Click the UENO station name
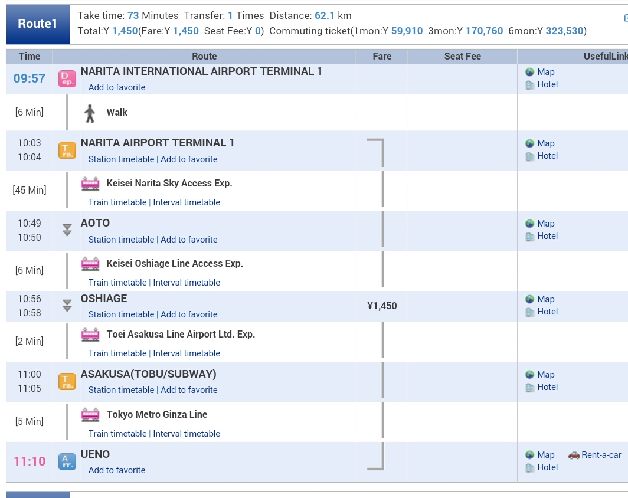This screenshot has height=498, width=628. [x=96, y=454]
